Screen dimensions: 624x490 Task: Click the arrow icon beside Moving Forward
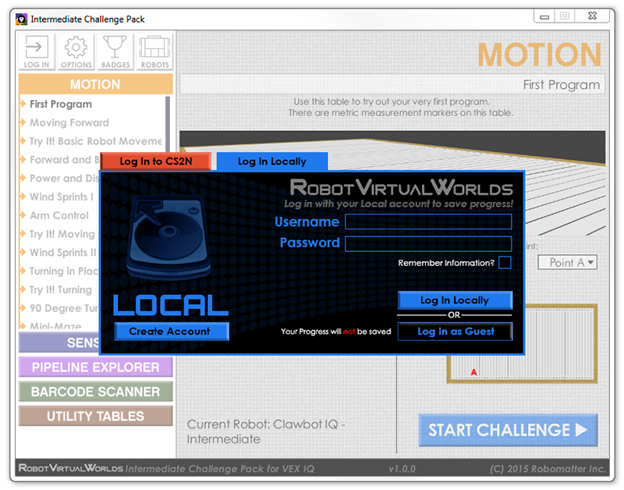(x=23, y=123)
